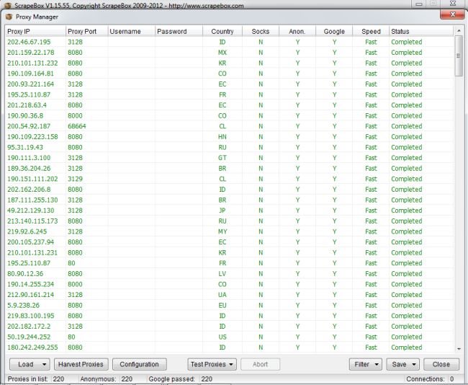Viewport: 468px width, 385px height.
Task: Sort by the Speed column header
Action: 371,32
